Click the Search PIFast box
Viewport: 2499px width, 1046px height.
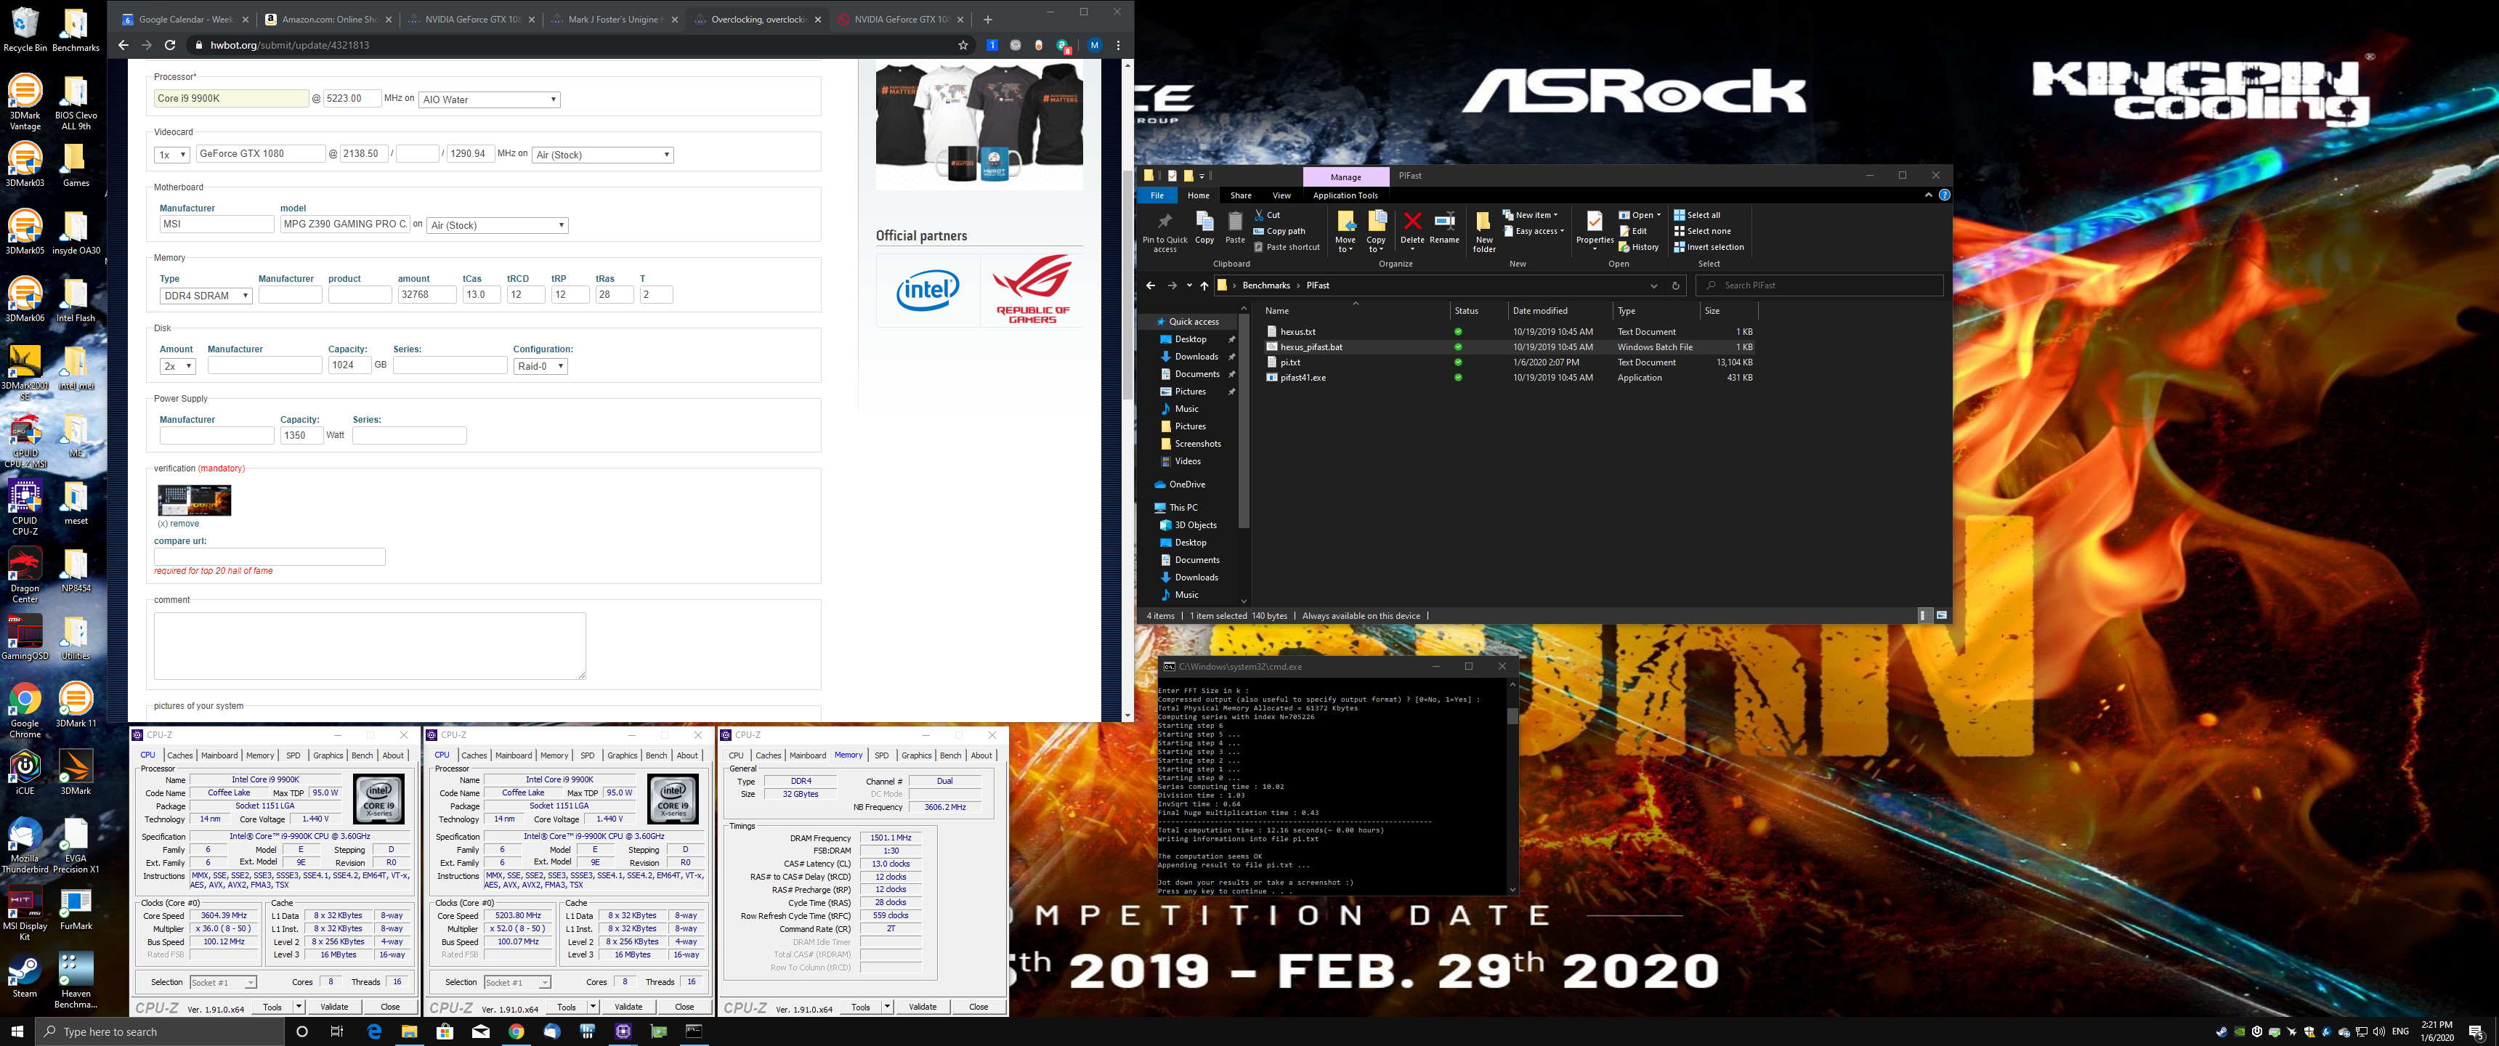coord(1820,285)
